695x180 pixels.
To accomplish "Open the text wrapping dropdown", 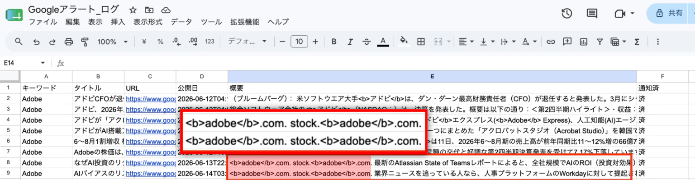I will tap(509, 42).
